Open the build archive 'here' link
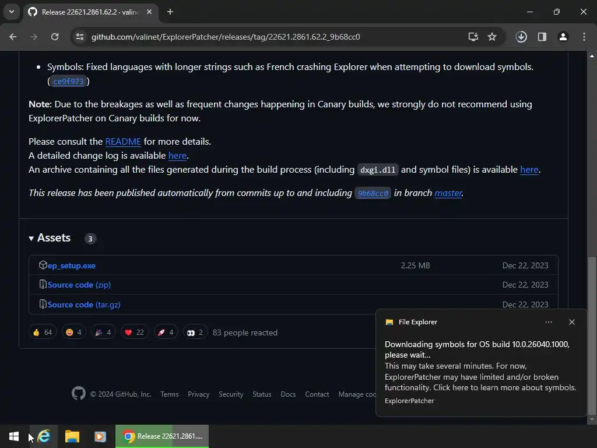The height and width of the screenshot is (448, 597). 529,170
